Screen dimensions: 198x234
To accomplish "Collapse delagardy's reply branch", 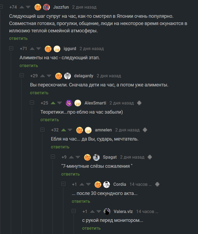I will 22,75.
